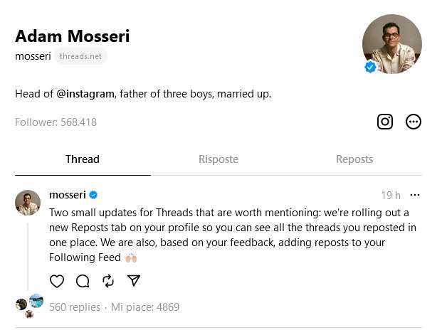This screenshot has height=335, width=442.
Task: View the Follower: 568.418 list
Action: (56, 122)
